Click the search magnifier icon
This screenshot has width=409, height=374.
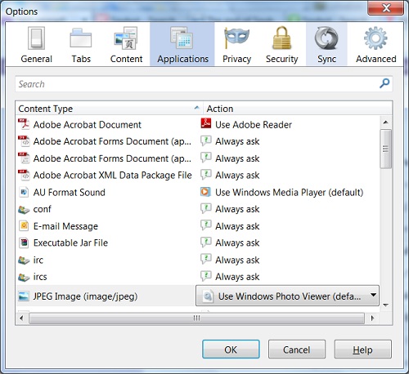[x=384, y=83]
